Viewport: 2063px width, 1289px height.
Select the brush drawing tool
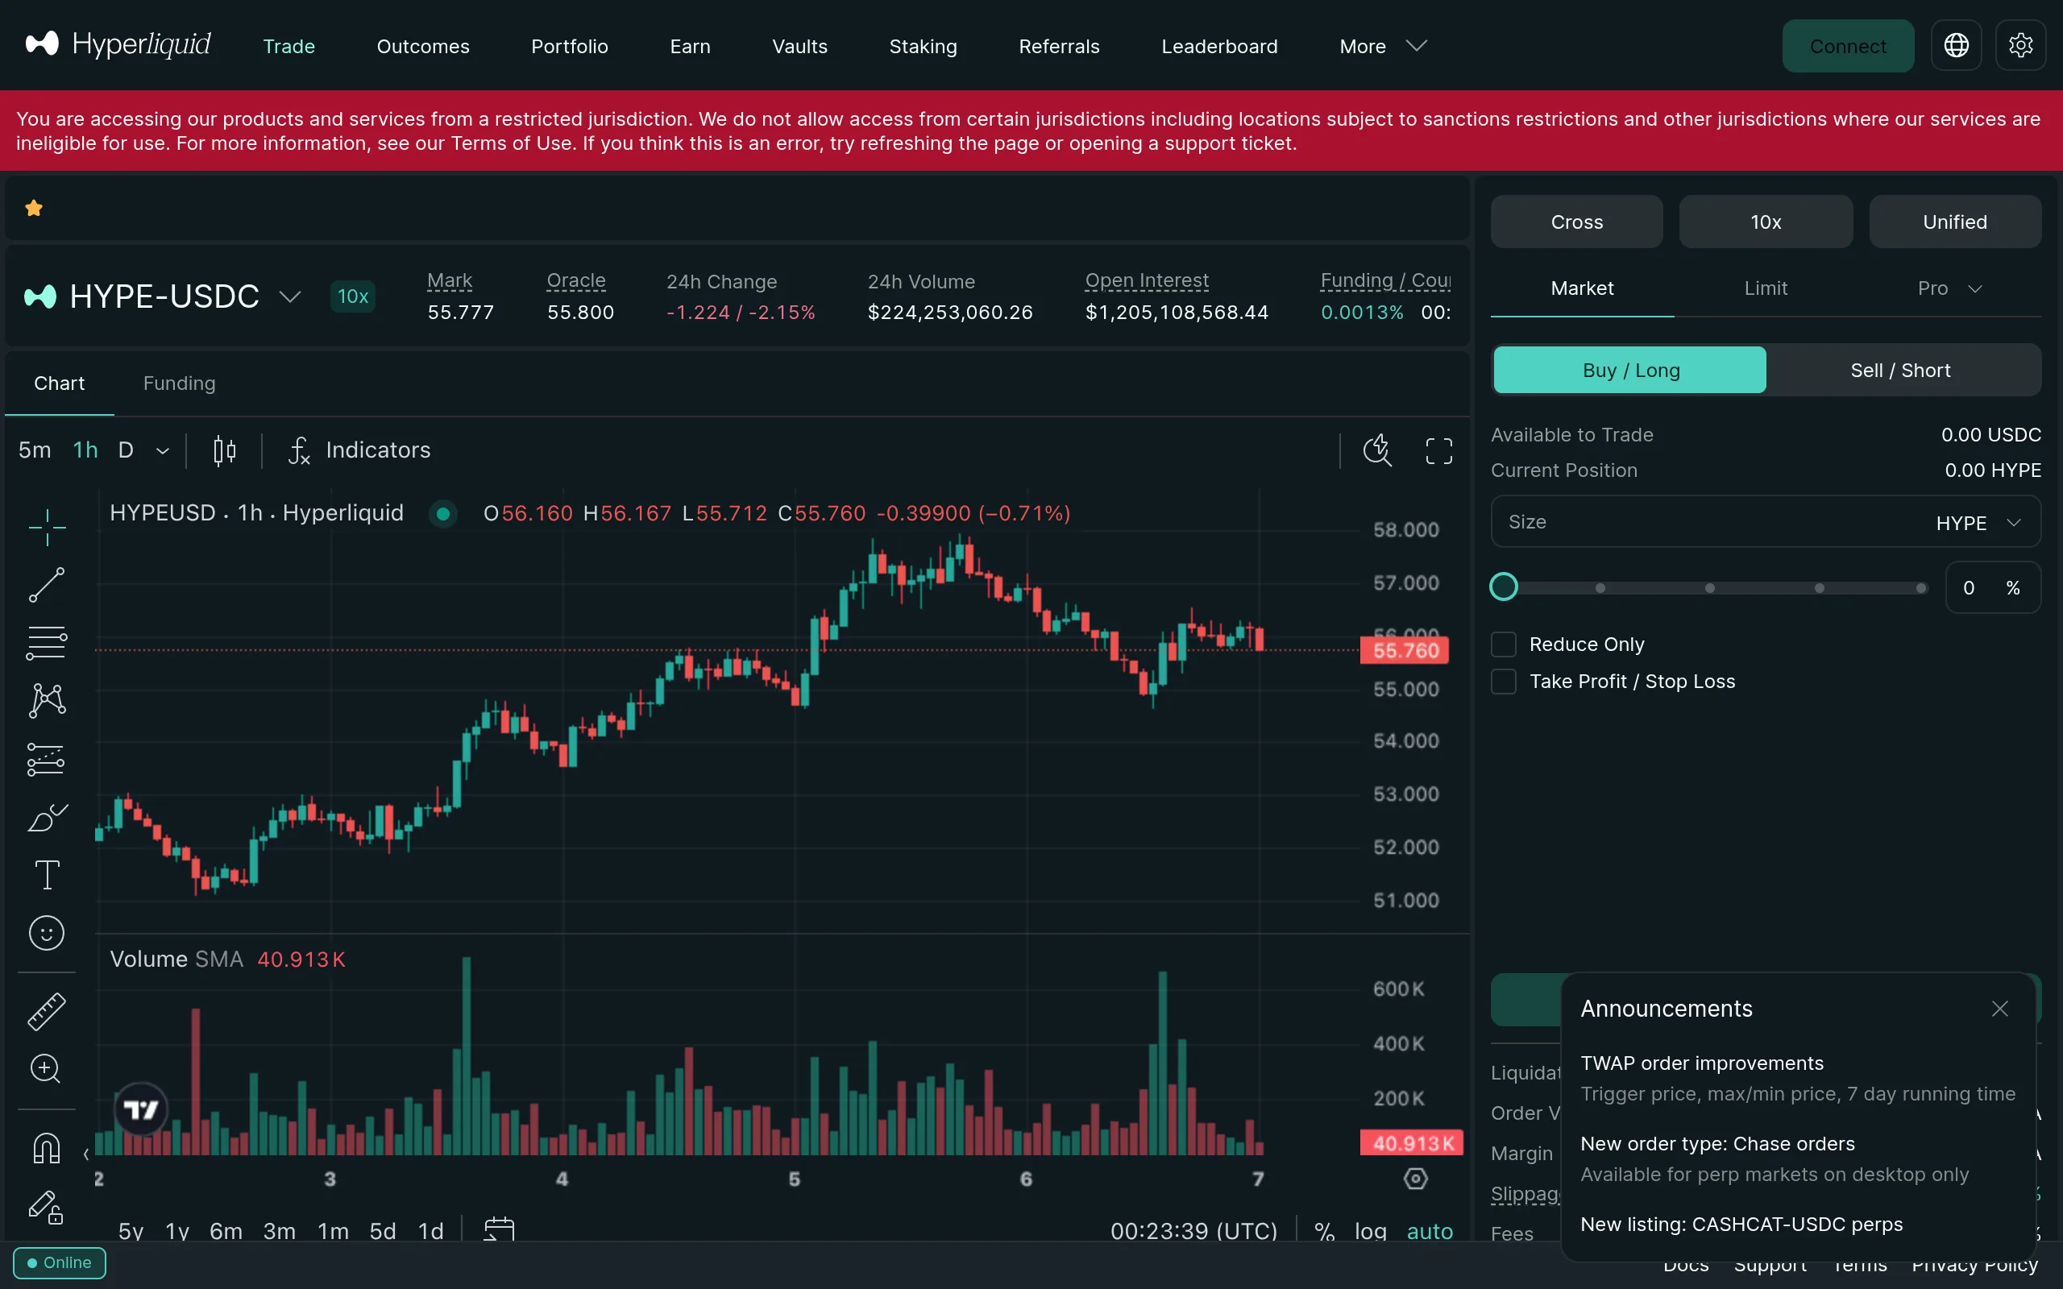(x=47, y=817)
